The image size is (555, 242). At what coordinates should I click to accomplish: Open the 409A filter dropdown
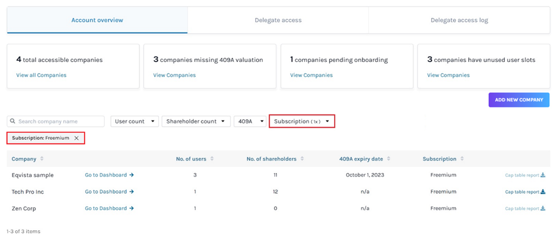point(250,122)
